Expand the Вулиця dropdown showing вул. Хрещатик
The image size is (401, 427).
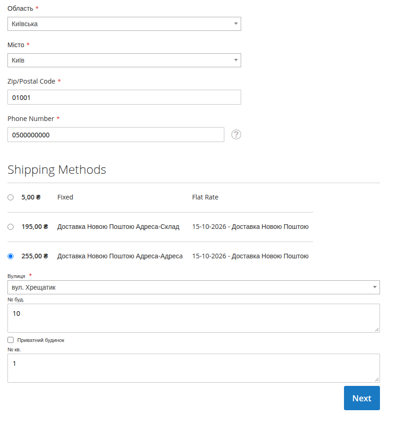point(193,287)
